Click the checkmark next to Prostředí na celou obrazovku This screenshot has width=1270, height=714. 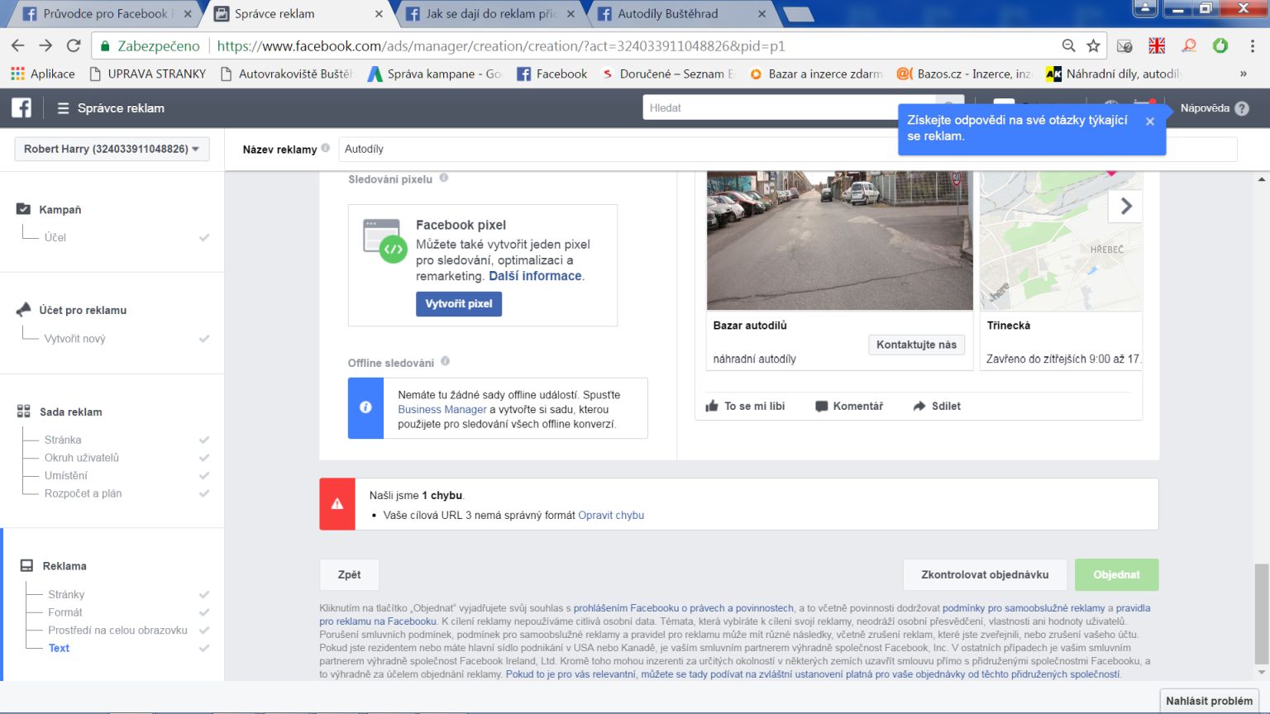point(204,630)
